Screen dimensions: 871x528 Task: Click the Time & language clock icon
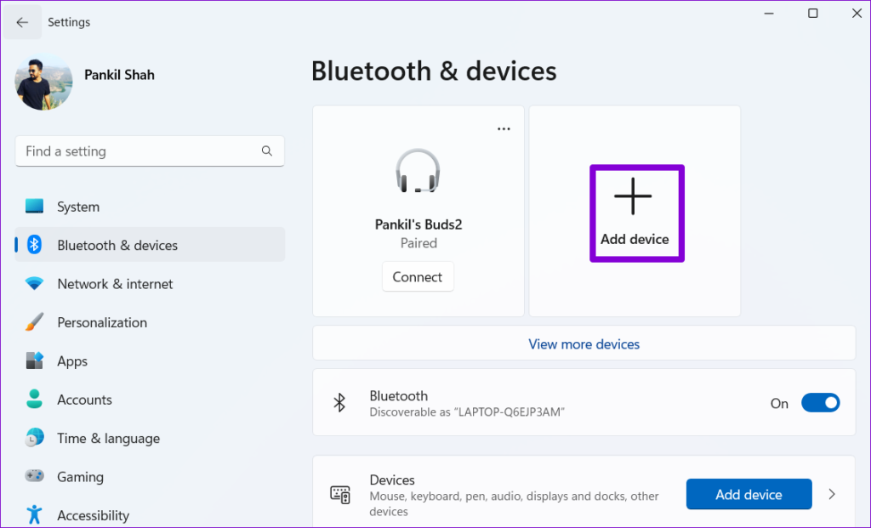[x=36, y=438]
